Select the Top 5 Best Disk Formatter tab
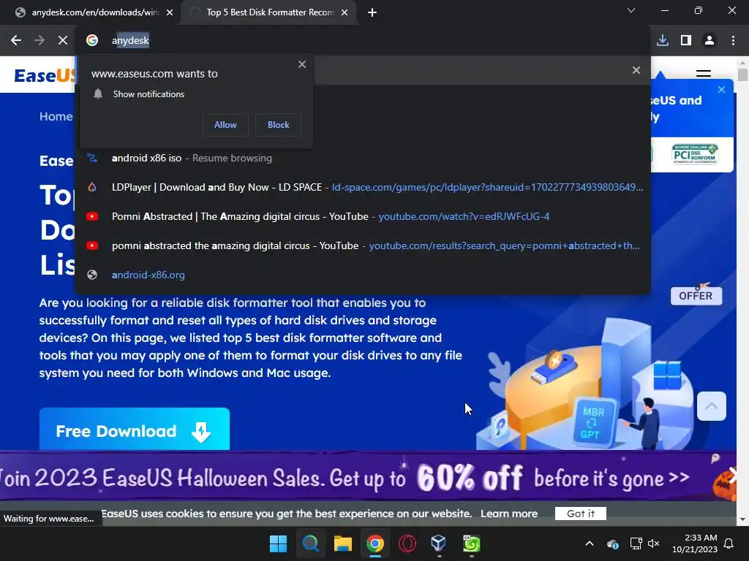Screen dimensions: 749x561 [270, 12]
